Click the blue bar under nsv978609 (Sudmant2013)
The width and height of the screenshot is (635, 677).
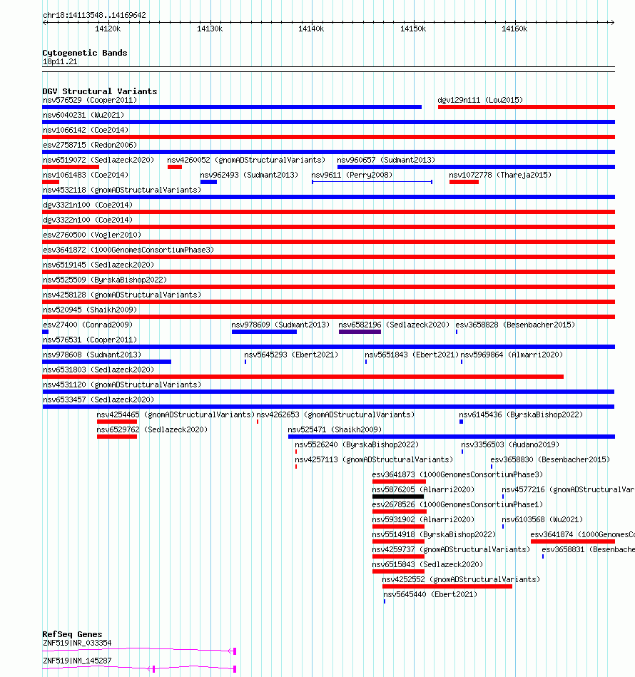(264, 332)
